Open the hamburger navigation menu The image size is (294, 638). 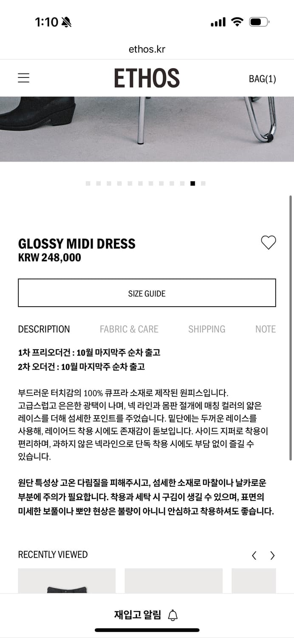tap(23, 78)
